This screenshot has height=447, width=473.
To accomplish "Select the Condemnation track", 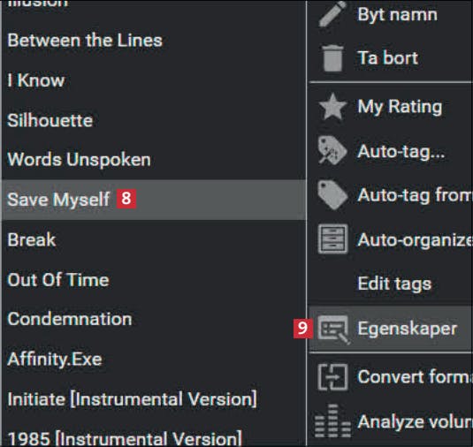I will (154, 319).
